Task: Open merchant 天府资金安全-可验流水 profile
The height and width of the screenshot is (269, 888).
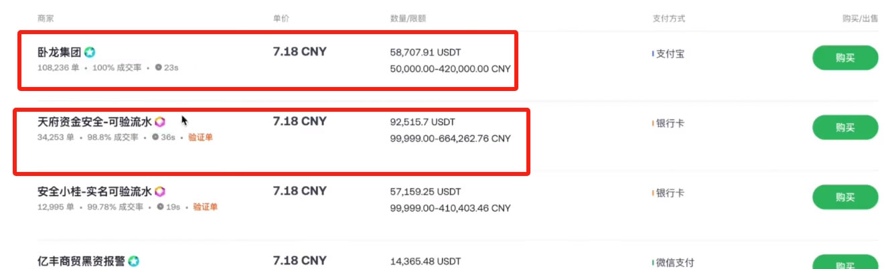Action: tap(94, 122)
